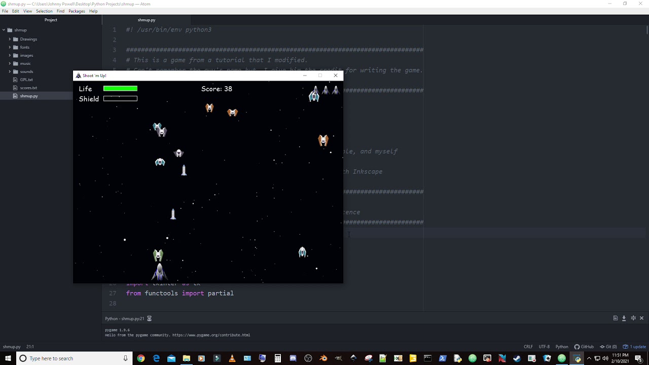This screenshot has height=365, width=649.
Task: Click the Shield bar in the game
Action: [x=120, y=99]
